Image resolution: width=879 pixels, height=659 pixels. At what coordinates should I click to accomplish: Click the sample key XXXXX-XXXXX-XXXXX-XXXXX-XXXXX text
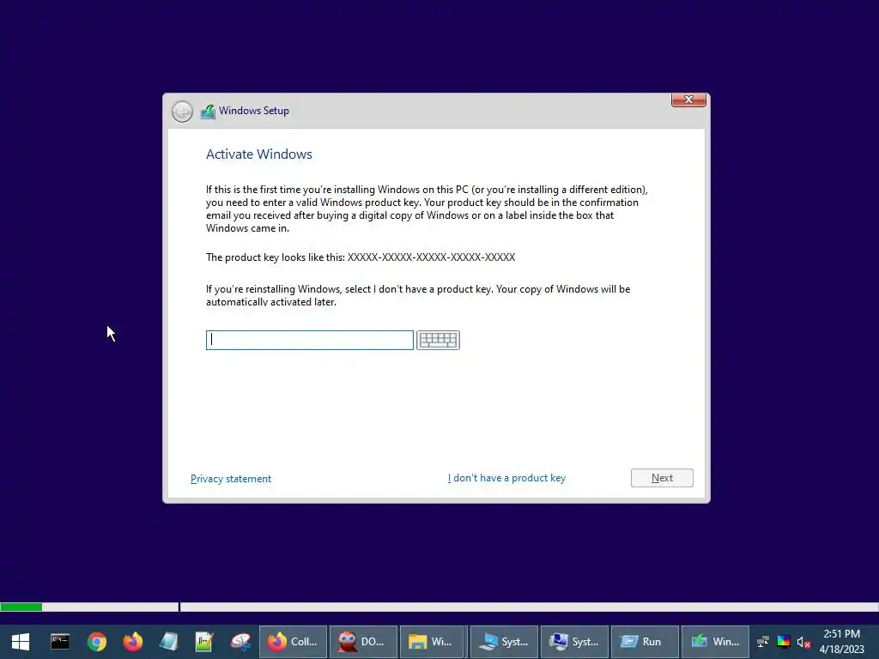431,257
